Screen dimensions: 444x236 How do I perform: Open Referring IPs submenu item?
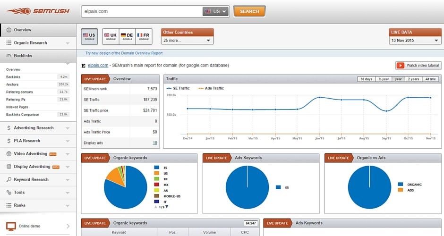[16, 100]
